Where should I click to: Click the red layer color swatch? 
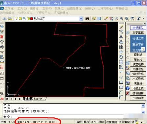[x=32, y=19]
